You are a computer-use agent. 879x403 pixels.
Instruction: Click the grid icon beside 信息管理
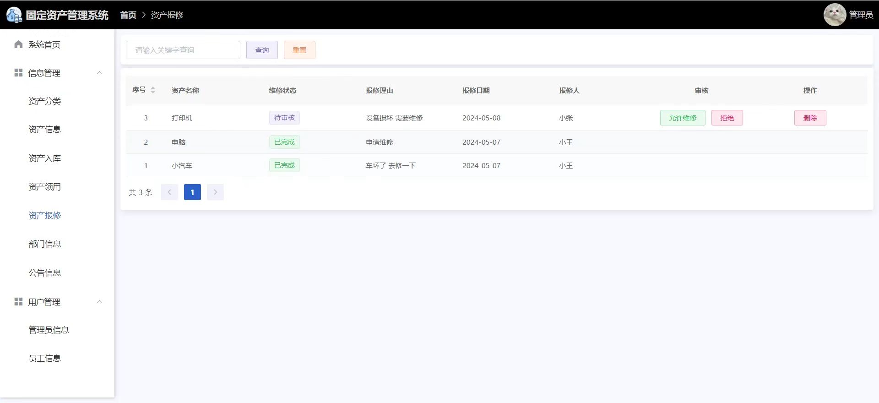click(x=18, y=73)
